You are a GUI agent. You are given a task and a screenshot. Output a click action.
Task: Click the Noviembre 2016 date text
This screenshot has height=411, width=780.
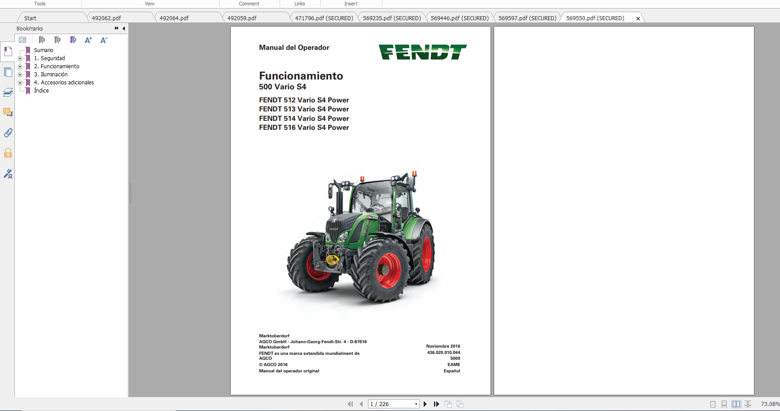(x=443, y=346)
